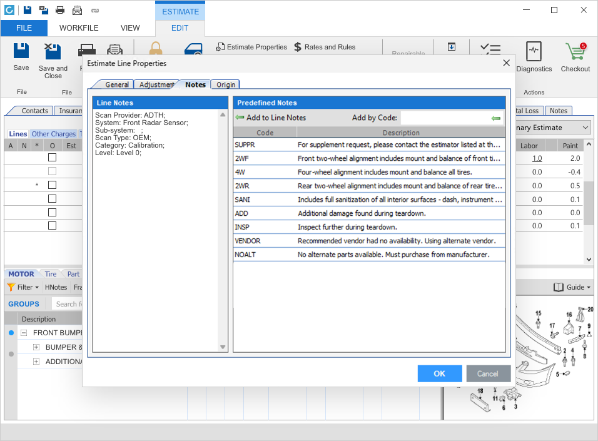Click the Line Notes scroll-down arrow
The image size is (598, 441).
(223, 347)
